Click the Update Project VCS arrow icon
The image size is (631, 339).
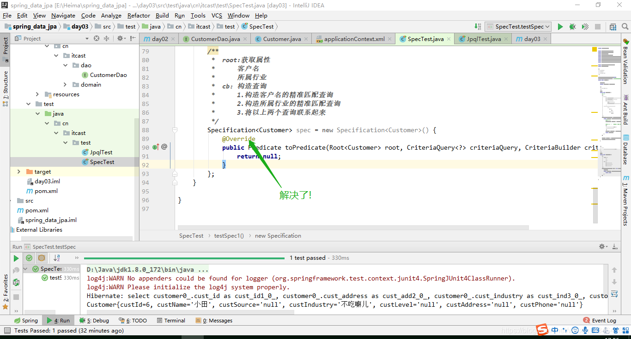pos(478,27)
